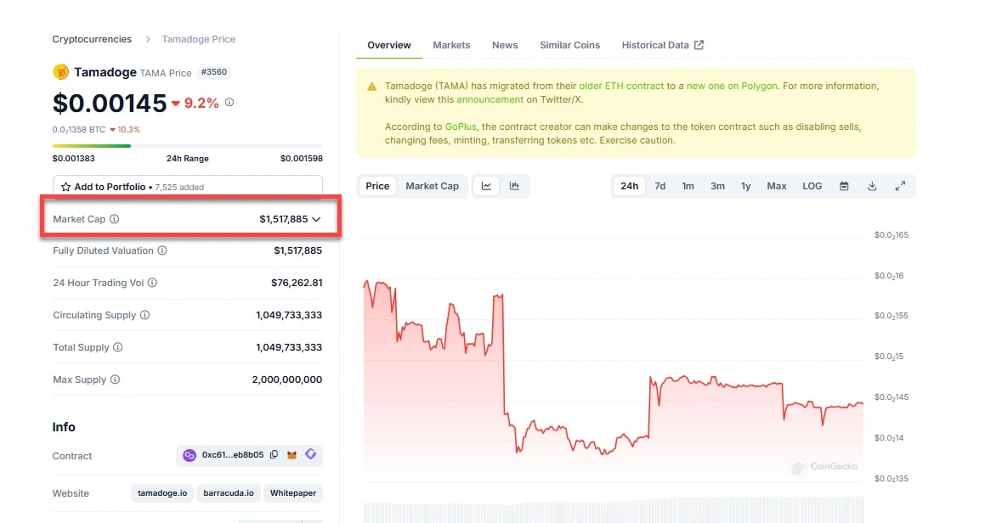Click the MetaMask fox icon in Contract row
The width and height of the screenshot is (996, 523).
(292, 455)
